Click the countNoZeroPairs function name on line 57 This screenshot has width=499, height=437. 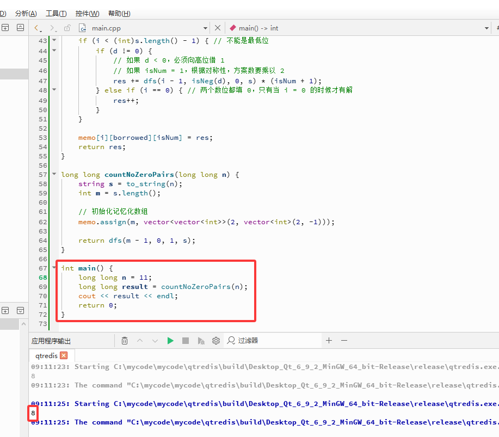(x=139, y=174)
